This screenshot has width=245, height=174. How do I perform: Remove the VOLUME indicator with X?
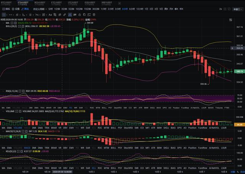point(20,111)
